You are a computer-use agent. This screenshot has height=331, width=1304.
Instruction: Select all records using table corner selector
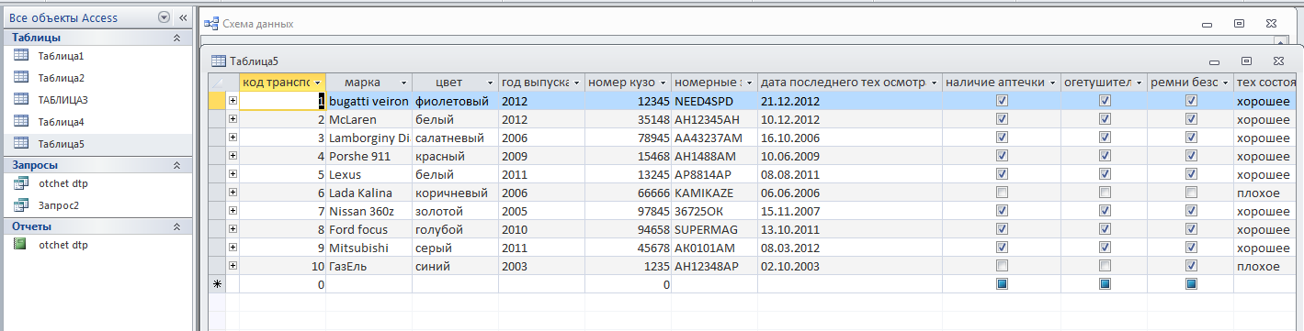pyautogui.click(x=218, y=82)
